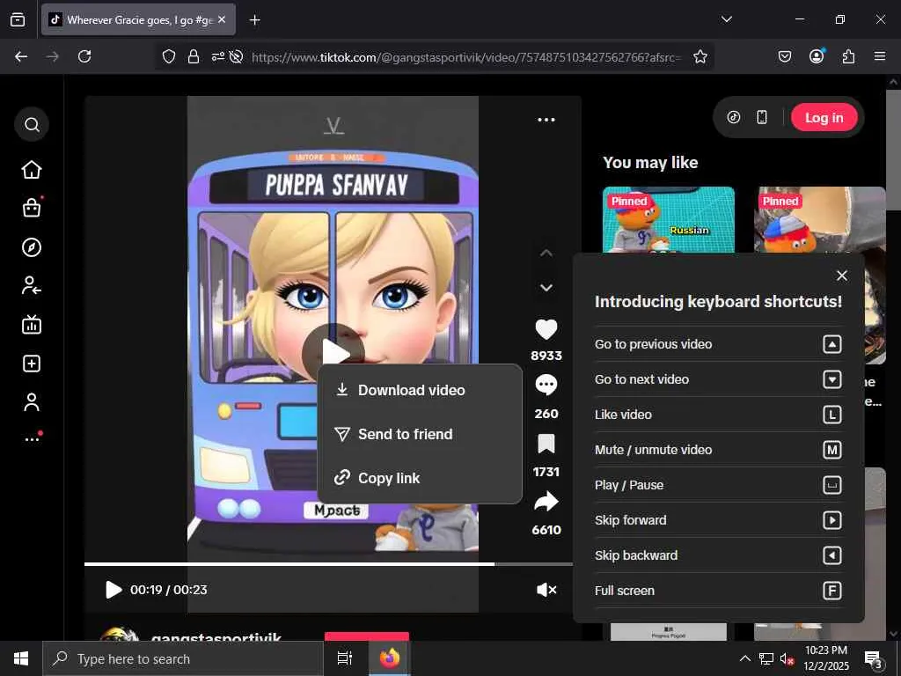
Task: Open the More dots icon in sidebar
Action: (x=32, y=439)
